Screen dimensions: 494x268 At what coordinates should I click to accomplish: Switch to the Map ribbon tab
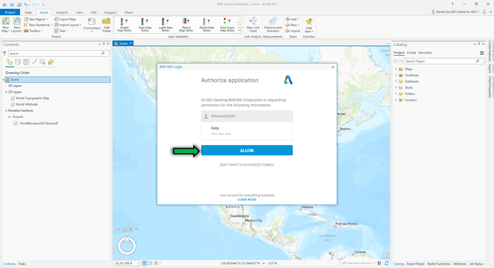tap(28, 13)
